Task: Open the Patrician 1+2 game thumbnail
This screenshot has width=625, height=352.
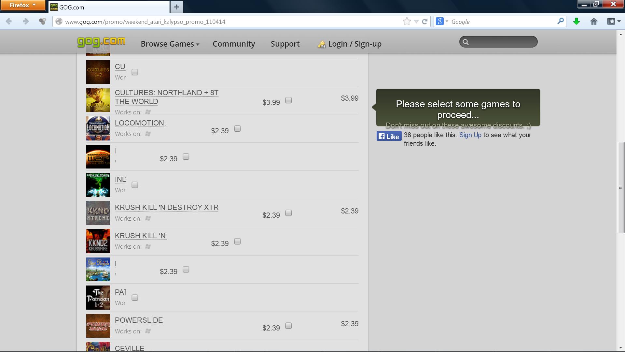Action: tap(98, 298)
